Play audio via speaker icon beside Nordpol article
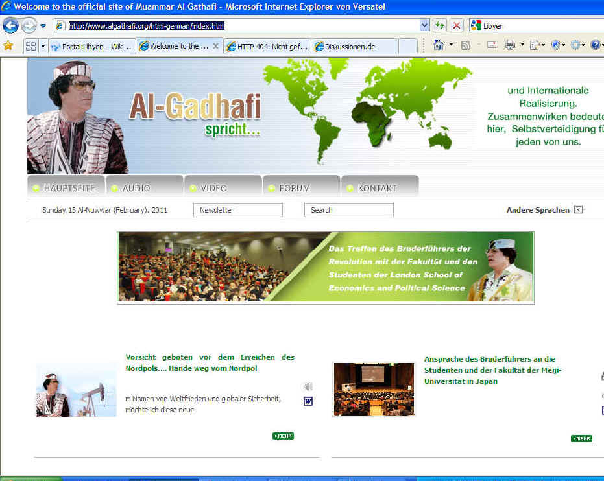This screenshot has height=481, width=604. coord(308,387)
